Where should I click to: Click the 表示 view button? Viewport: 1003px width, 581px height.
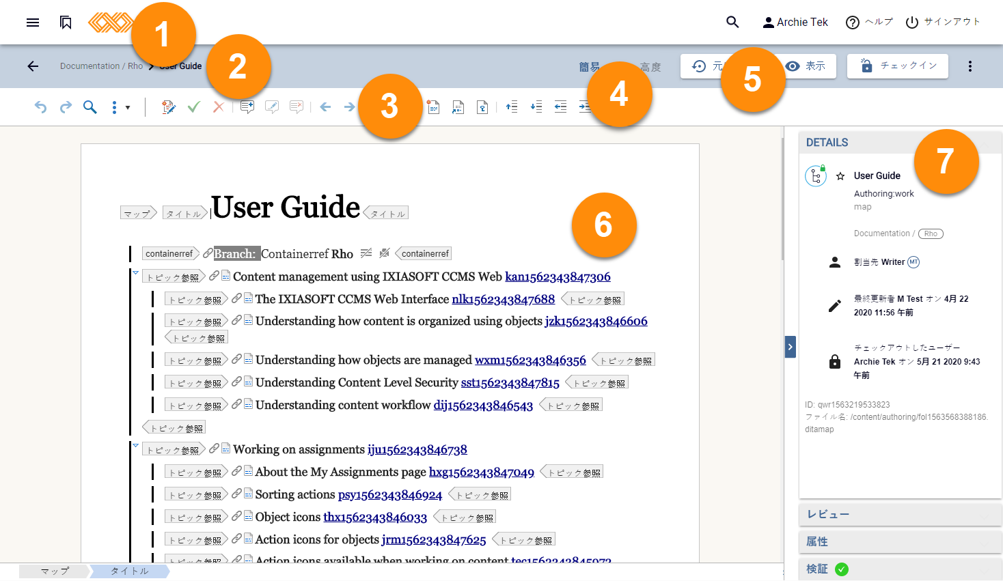pyautogui.click(x=806, y=66)
